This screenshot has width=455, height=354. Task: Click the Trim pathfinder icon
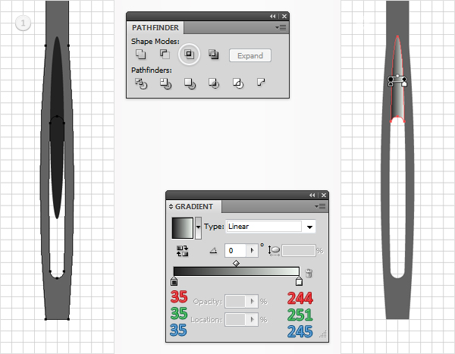(x=165, y=83)
